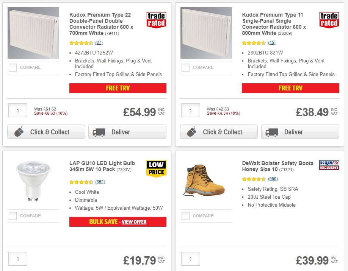Click the FREE TRV banner on Type 22 radiator
Image resolution: width=348 pixels, height=271 pixels.
coord(118,88)
